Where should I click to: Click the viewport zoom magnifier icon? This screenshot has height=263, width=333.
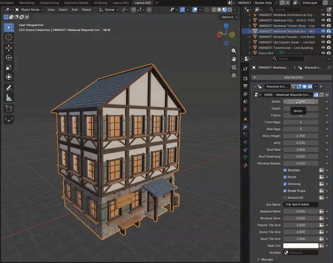click(234, 51)
